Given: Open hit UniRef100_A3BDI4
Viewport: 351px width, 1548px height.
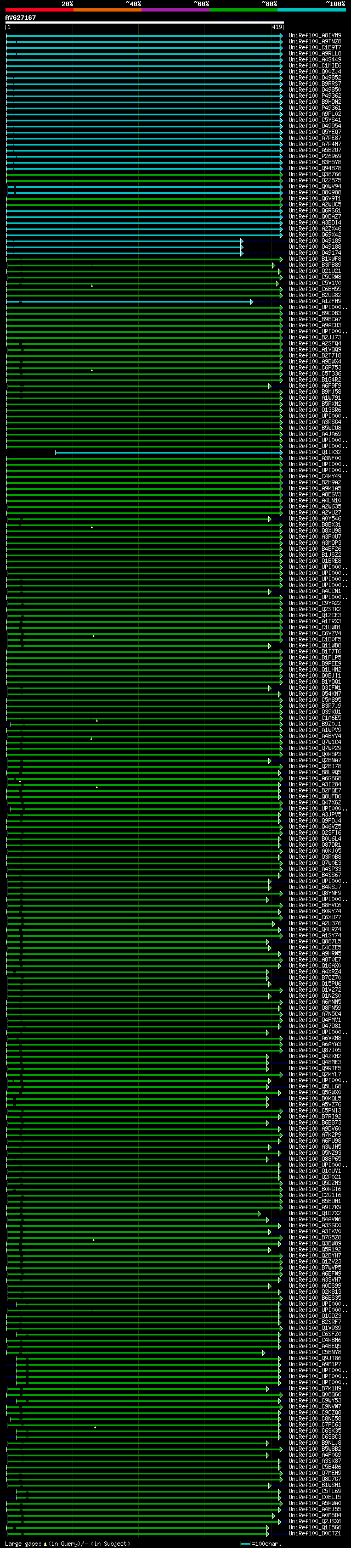Looking at the screenshot, I should click(315, 222).
